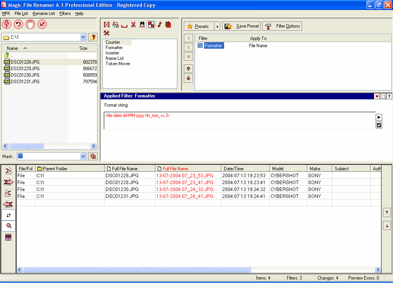The width and height of the screenshot is (393, 283).
Task: Select the scissors filter category icon
Action: (133, 25)
